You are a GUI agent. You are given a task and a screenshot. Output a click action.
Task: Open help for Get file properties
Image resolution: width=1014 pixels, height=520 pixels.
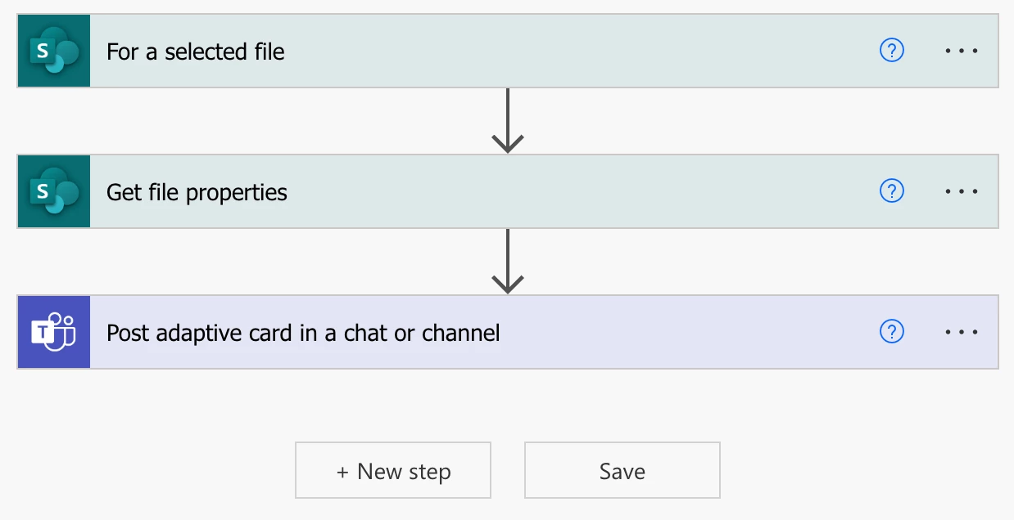891,191
